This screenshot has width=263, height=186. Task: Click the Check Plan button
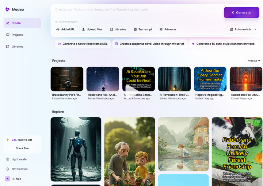pyautogui.click(x=22, y=148)
